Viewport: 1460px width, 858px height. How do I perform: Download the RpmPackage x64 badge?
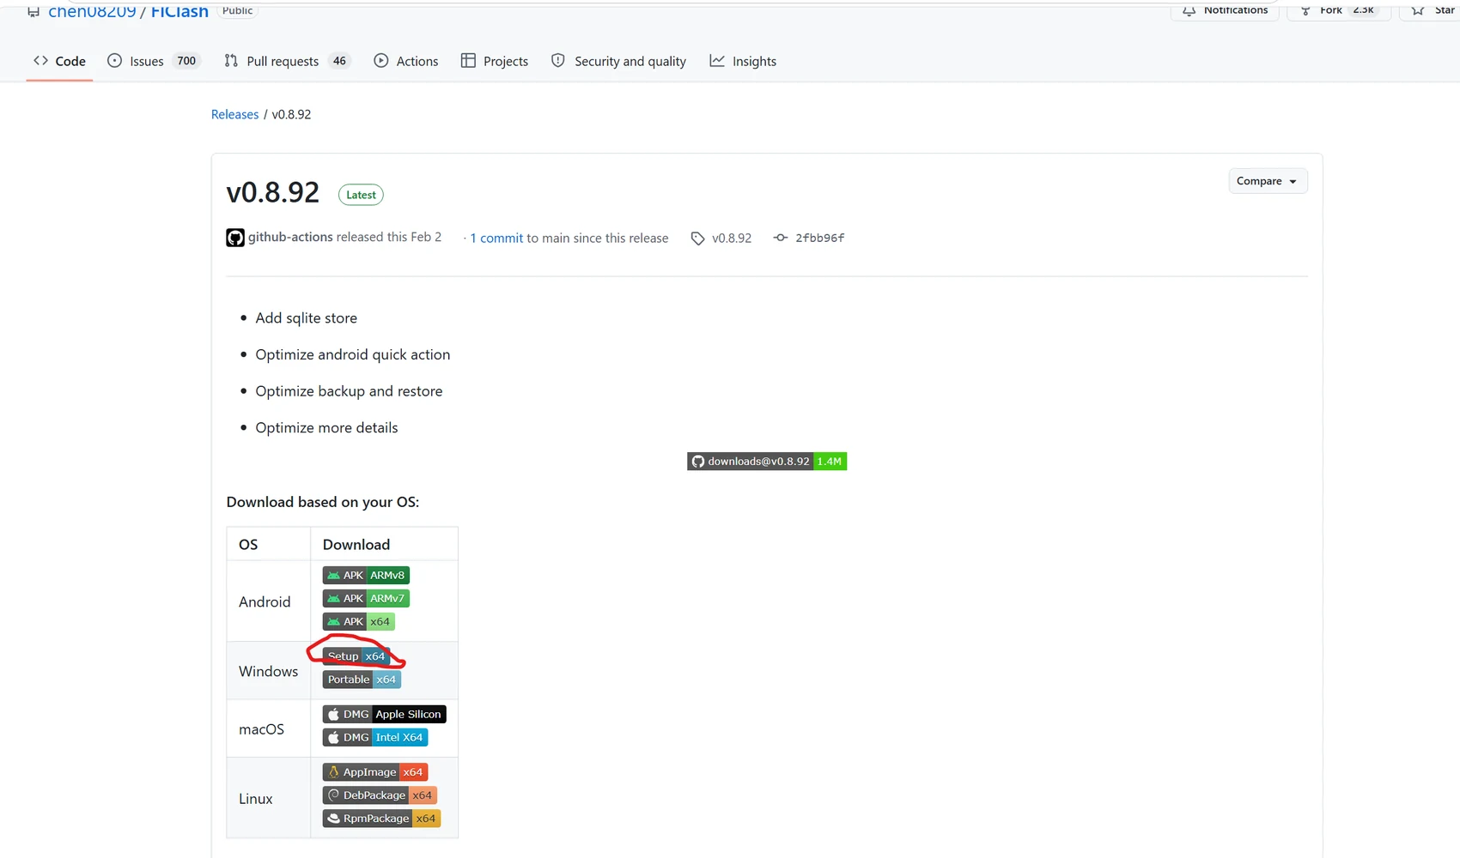pyautogui.click(x=381, y=819)
